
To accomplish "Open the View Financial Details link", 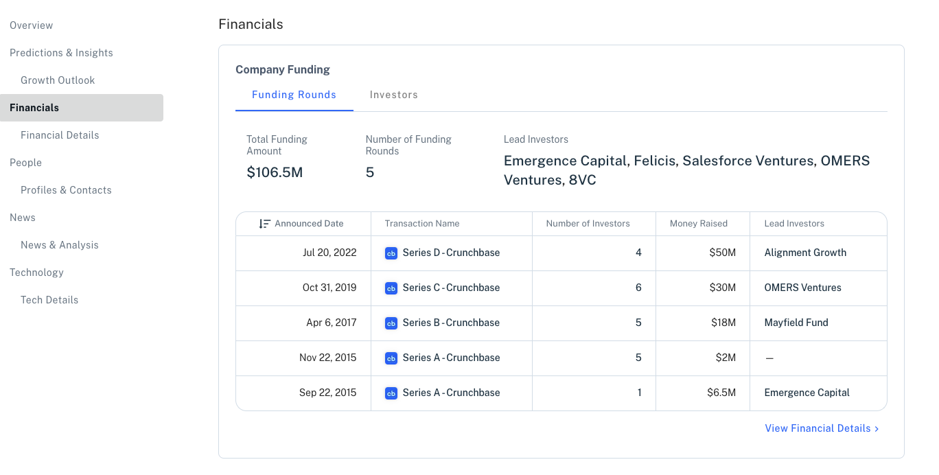I will tap(822, 428).
